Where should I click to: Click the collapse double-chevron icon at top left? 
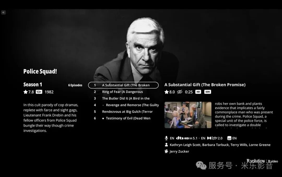point(3,12)
